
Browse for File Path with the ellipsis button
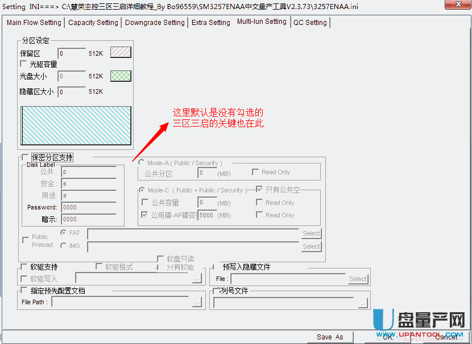pyautogui.click(x=197, y=303)
